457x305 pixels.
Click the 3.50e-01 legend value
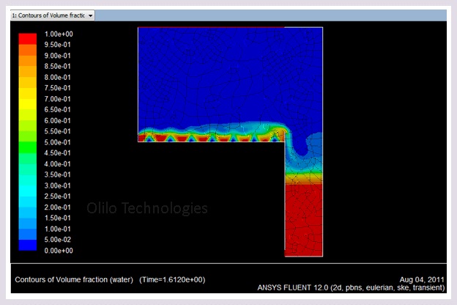pyautogui.click(x=57, y=174)
